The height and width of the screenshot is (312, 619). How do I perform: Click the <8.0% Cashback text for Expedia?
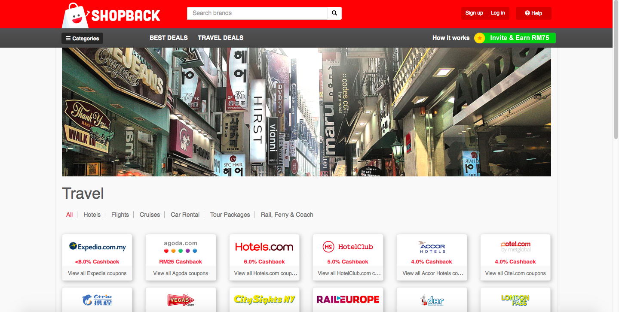(97, 262)
